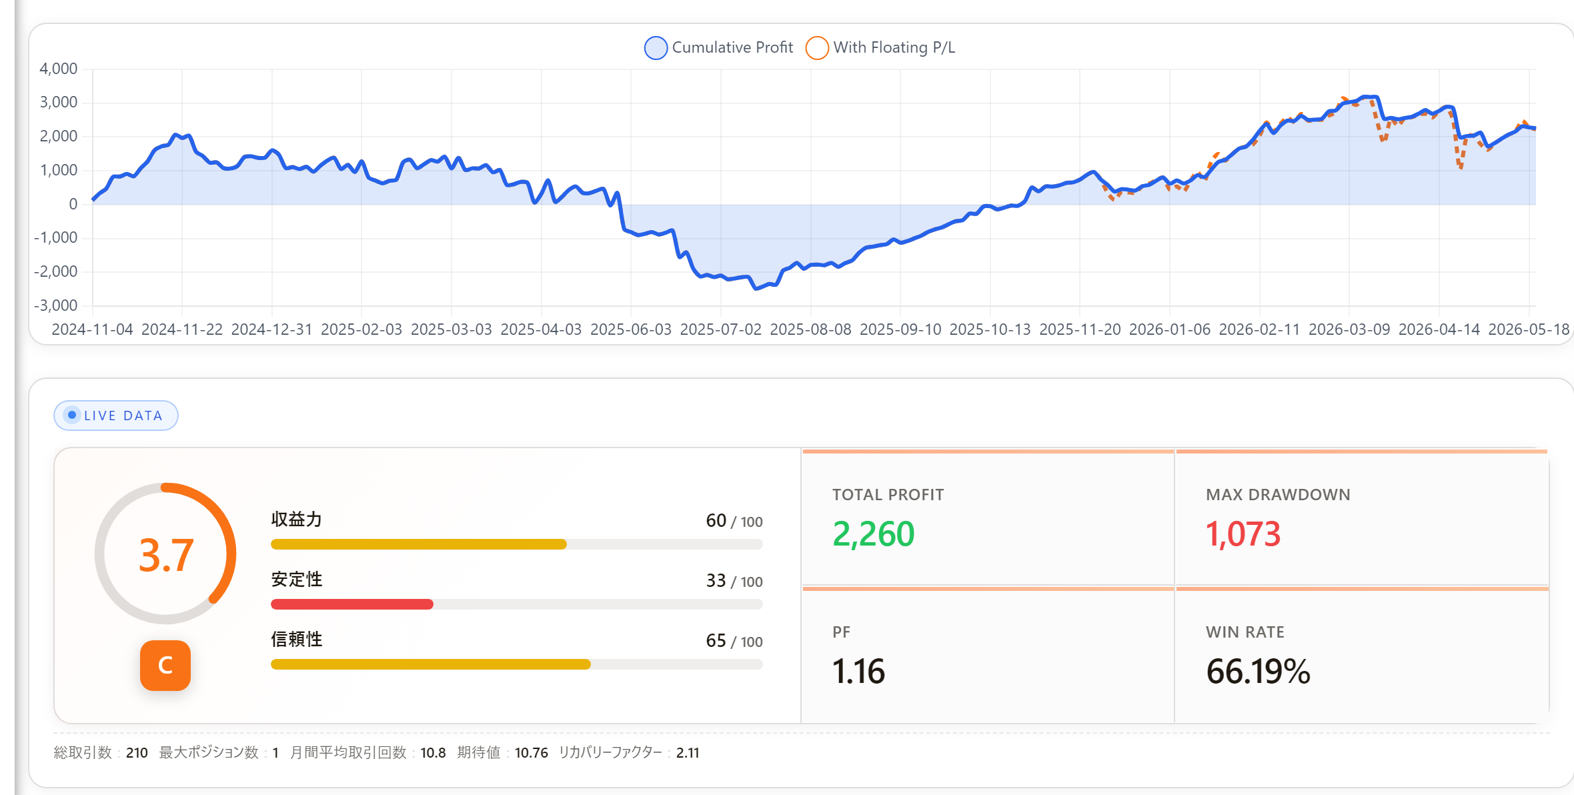The height and width of the screenshot is (795, 1574).
Task: Click the 2025-07-02 x-axis date label
Action: (721, 329)
